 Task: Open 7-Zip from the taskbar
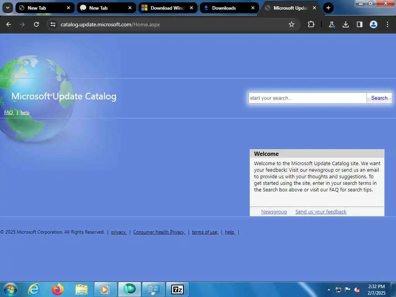point(177,289)
